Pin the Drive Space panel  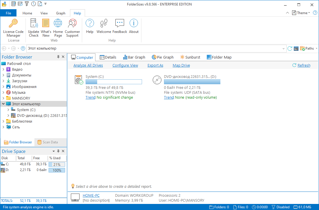[x=58, y=151]
